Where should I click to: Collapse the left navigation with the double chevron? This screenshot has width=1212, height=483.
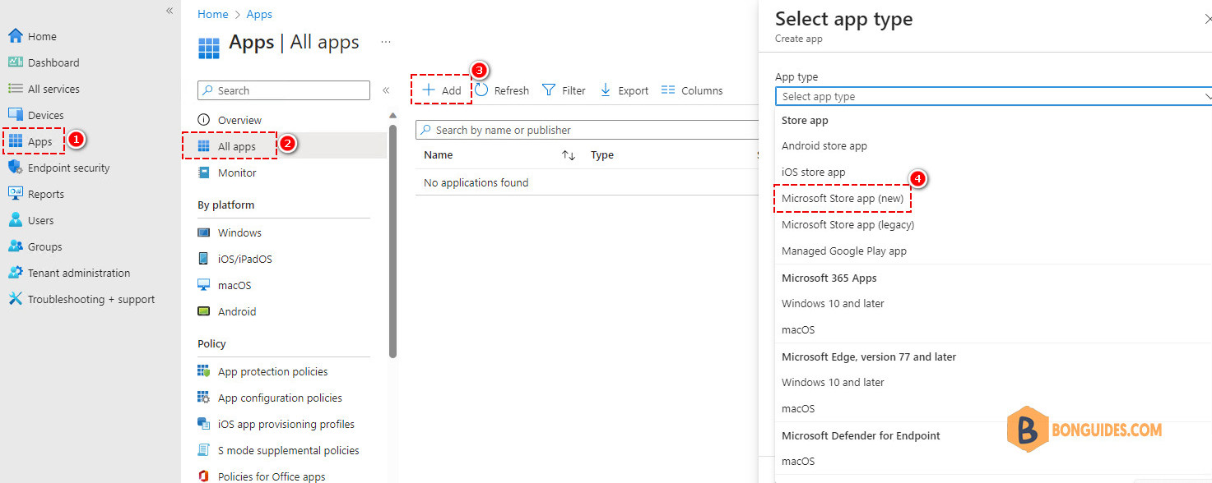point(169,11)
